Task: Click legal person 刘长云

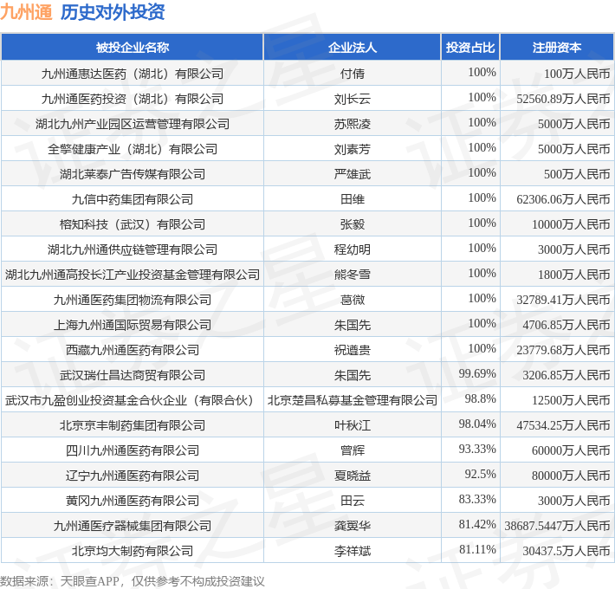Action: [353, 99]
